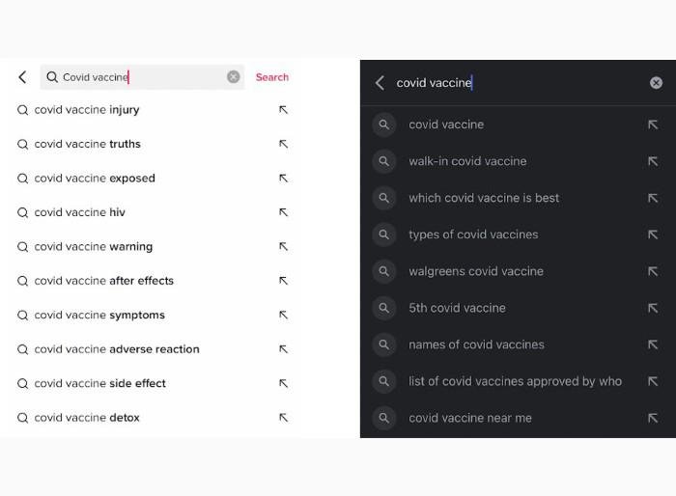Tap the pink Search button

click(272, 77)
